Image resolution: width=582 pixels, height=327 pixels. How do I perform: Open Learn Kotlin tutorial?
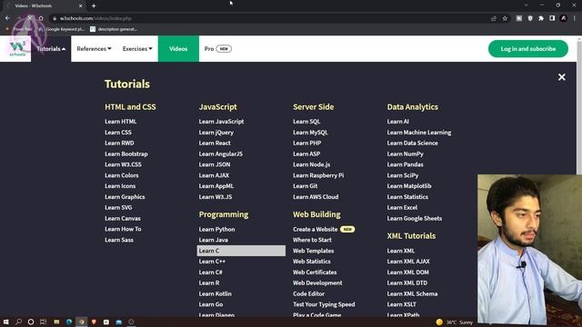215,293
